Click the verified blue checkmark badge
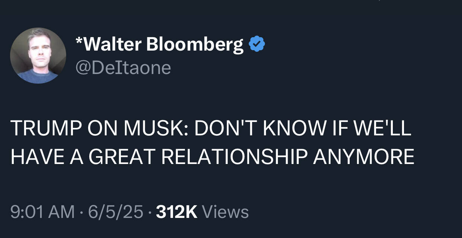The height and width of the screenshot is (238, 462). [x=257, y=45]
